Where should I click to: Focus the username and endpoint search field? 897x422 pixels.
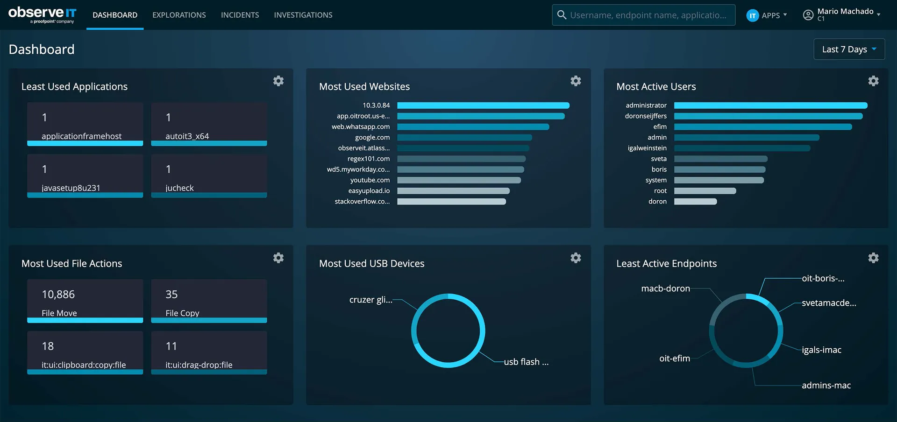tap(648, 15)
